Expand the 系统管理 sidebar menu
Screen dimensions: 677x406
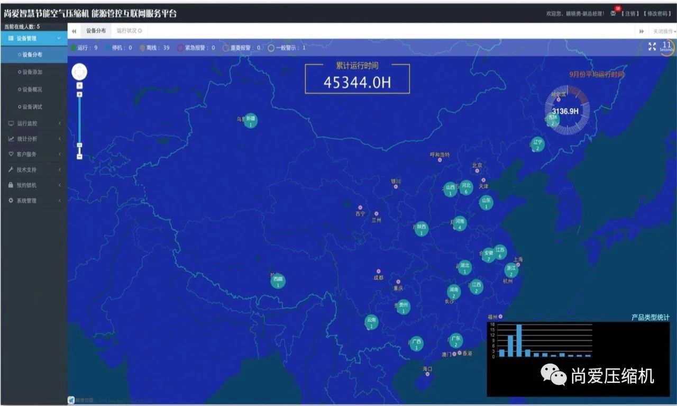[34, 201]
